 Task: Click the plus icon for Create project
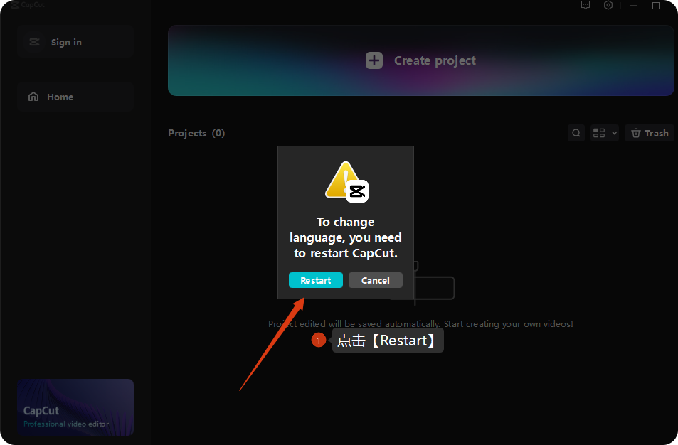(374, 60)
